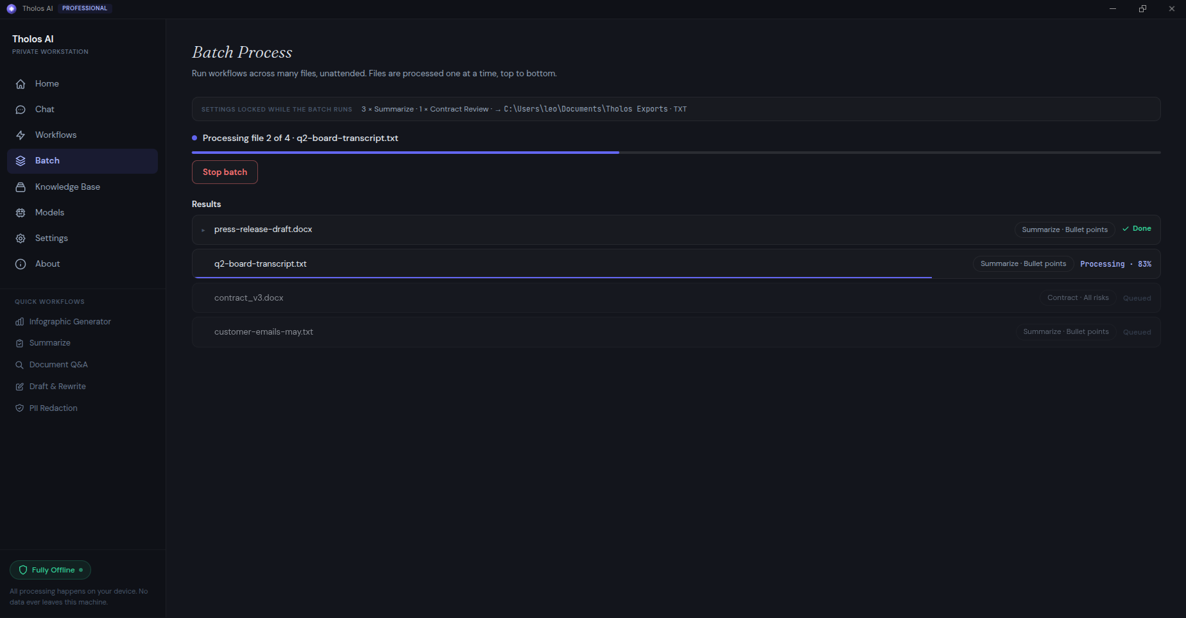The width and height of the screenshot is (1186, 618).
Task: Open the Home page
Action: [82, 84]
